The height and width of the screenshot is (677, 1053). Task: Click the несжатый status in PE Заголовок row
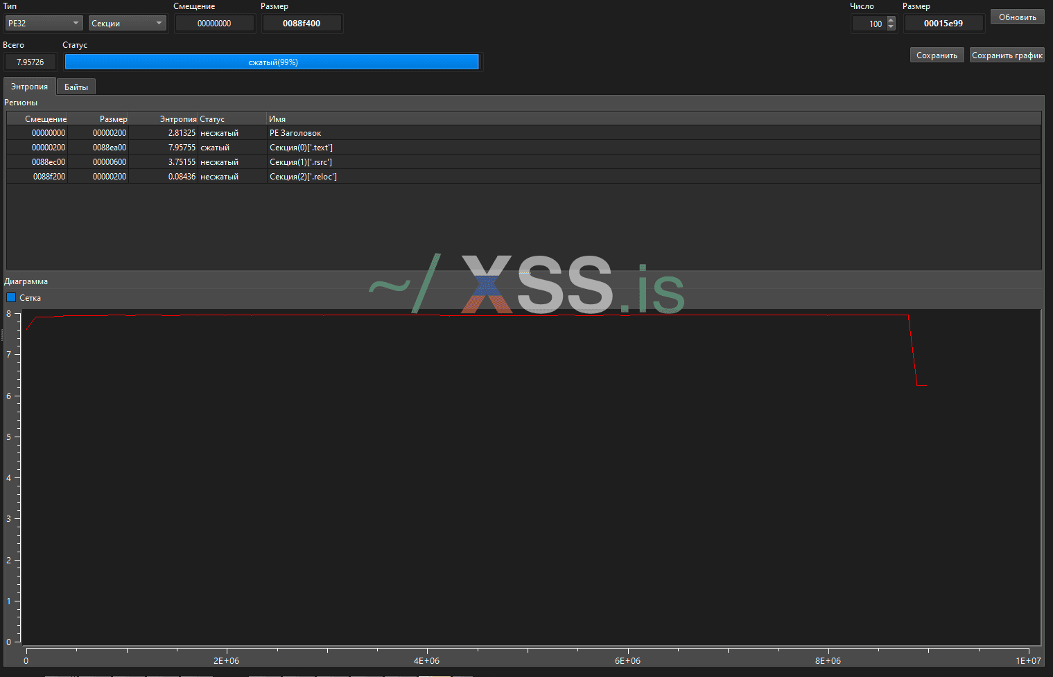click(219, 133)
